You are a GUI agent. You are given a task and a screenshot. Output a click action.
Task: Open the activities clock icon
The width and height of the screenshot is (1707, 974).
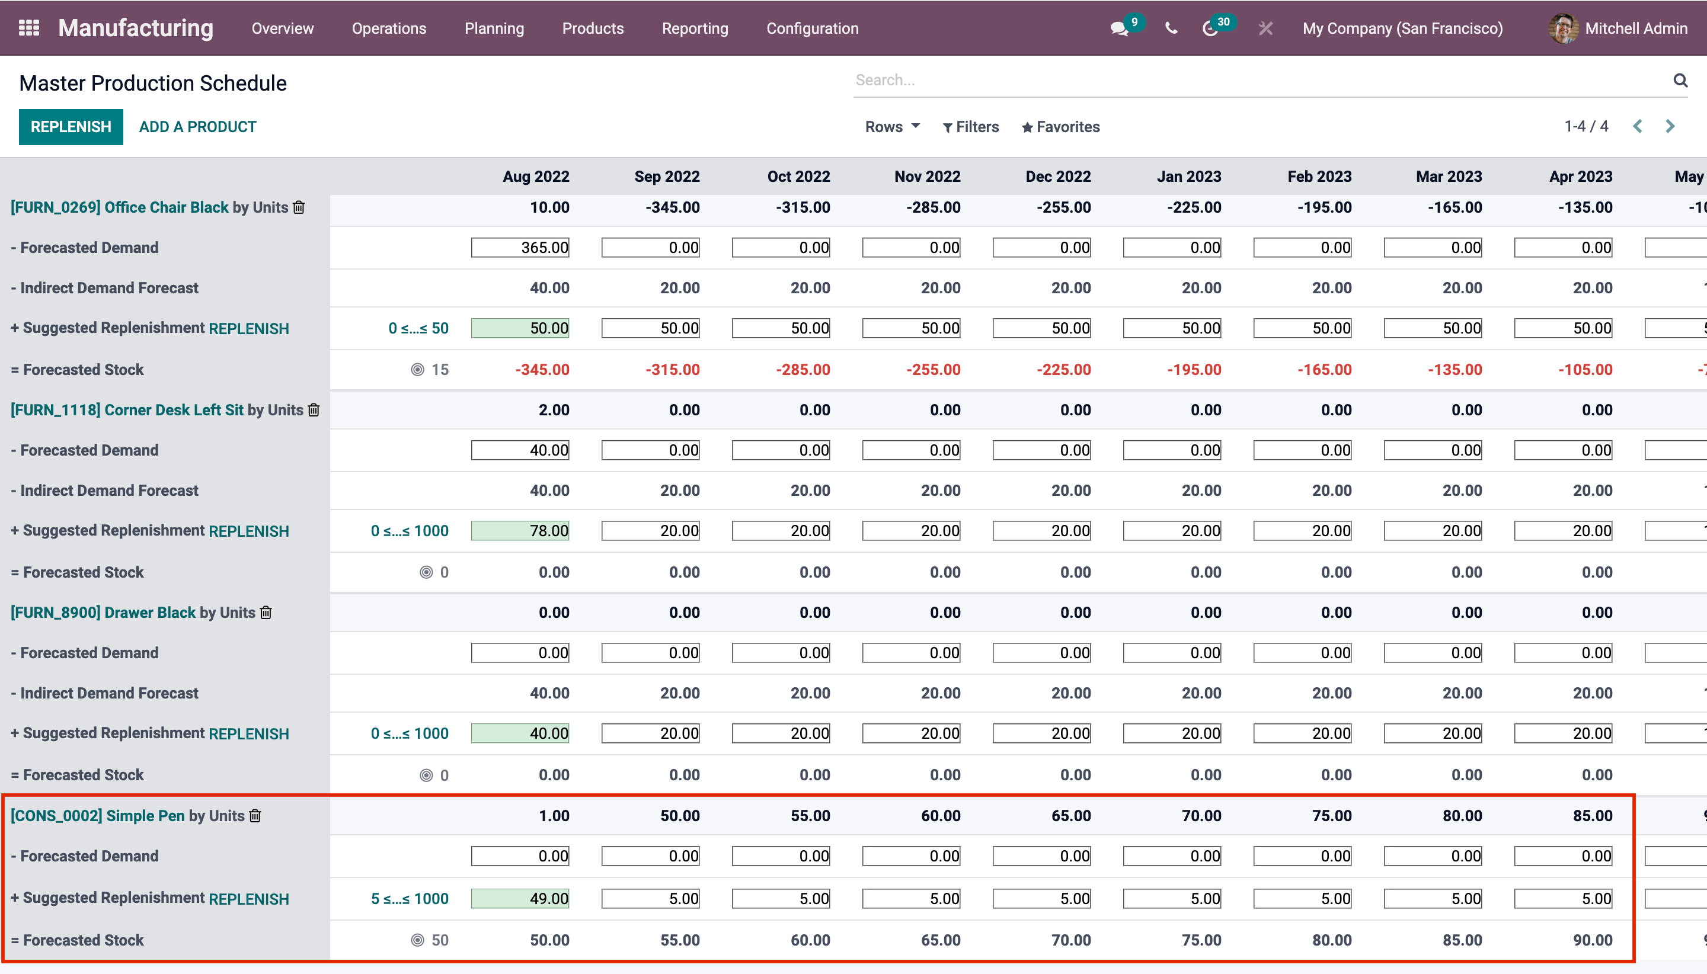[x=1210, y=29]
